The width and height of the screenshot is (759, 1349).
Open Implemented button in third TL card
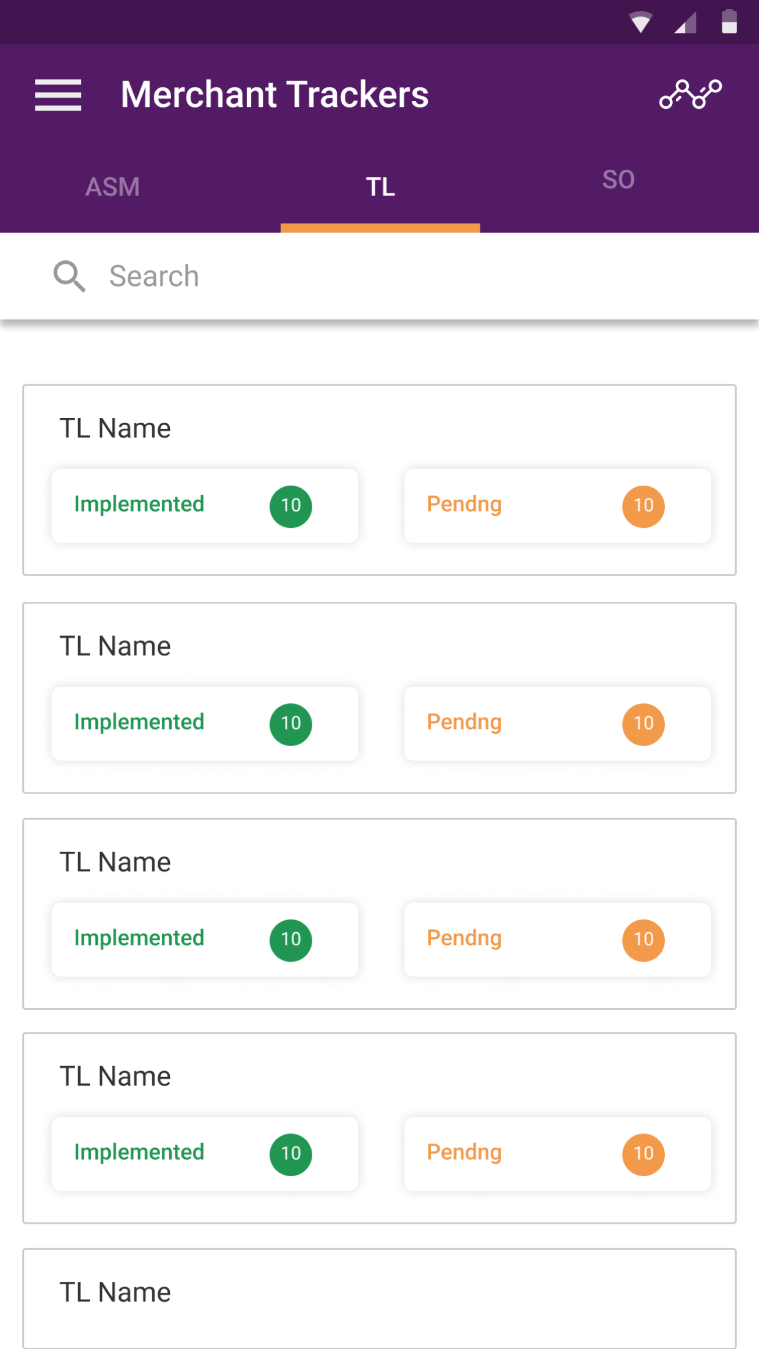tap(205, 940)
